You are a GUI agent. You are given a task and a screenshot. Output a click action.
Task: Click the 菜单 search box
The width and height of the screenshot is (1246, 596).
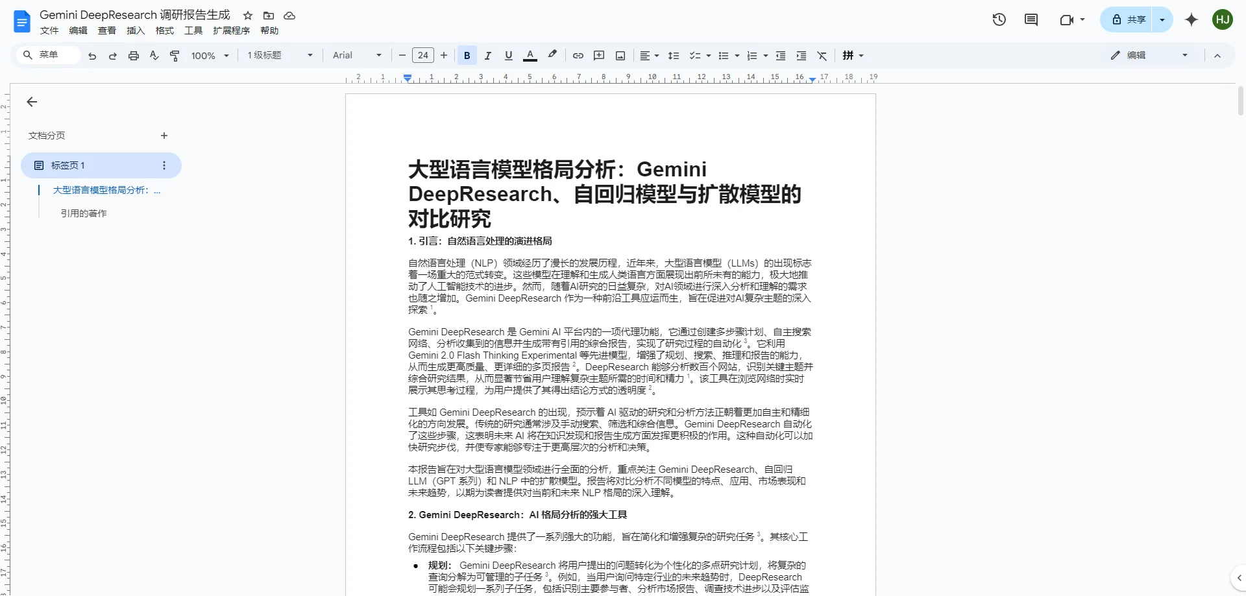pyautogui.click(x=49, y=55)
